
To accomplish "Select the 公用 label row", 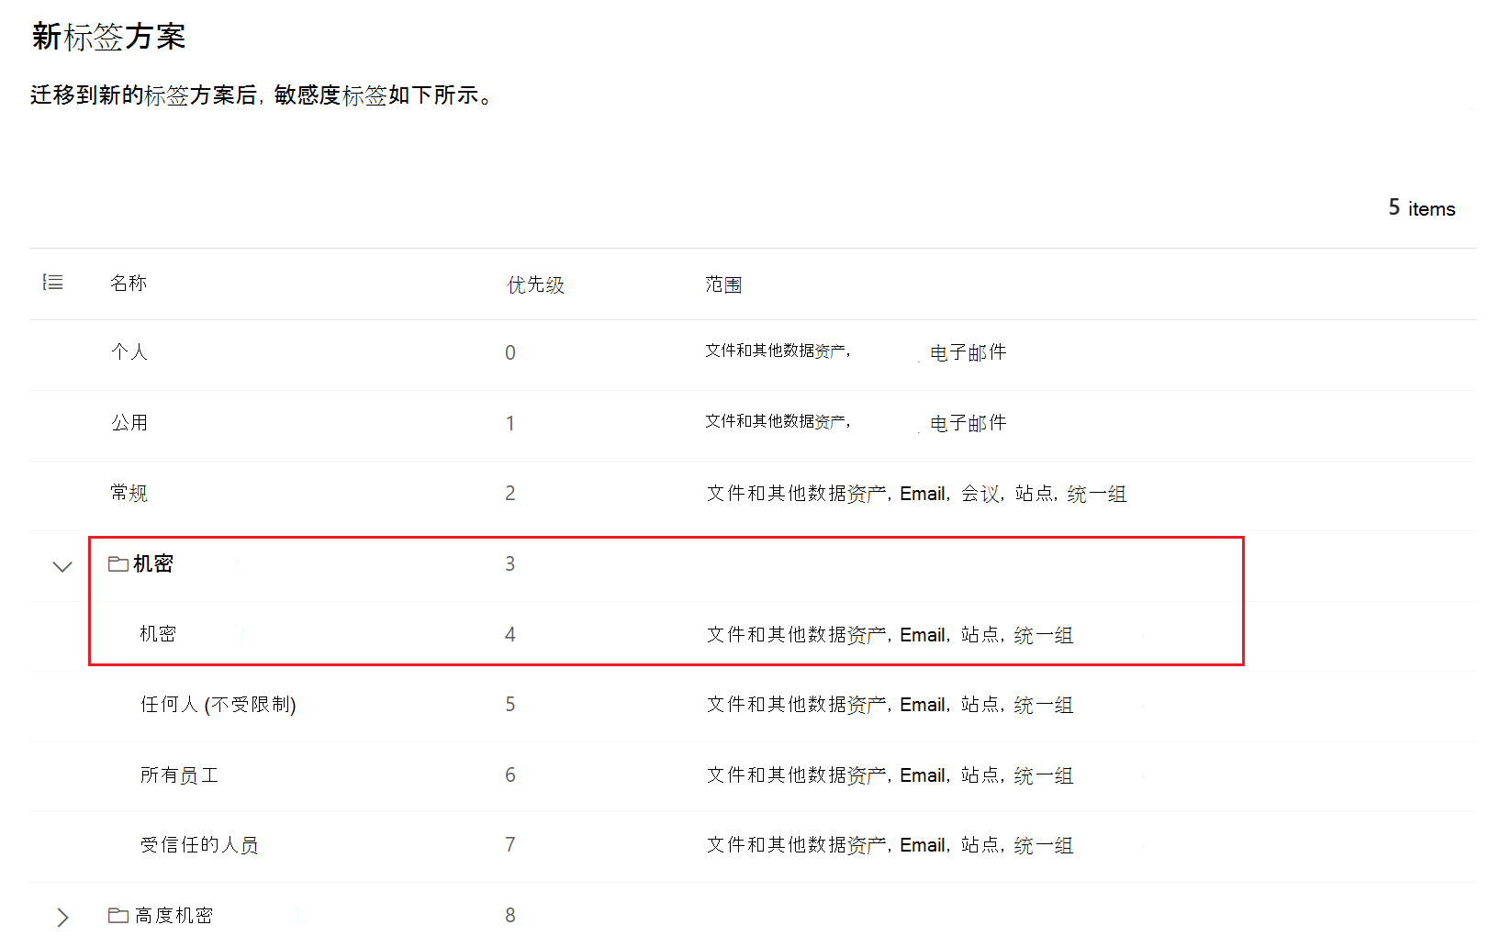I will (x=129, y=422).
